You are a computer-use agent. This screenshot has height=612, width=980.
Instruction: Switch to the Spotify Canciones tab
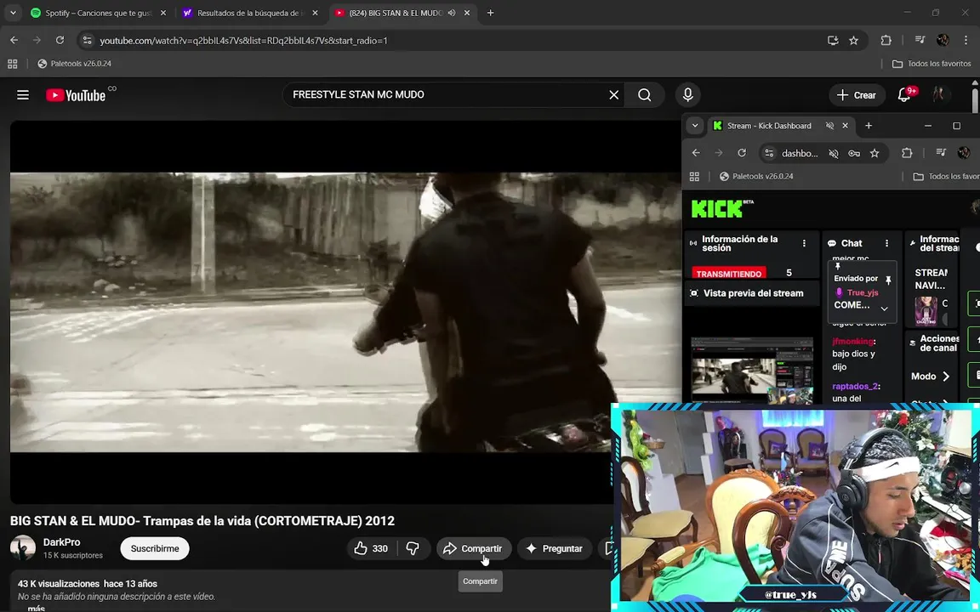pyautogui.click(x=99, y=13)
